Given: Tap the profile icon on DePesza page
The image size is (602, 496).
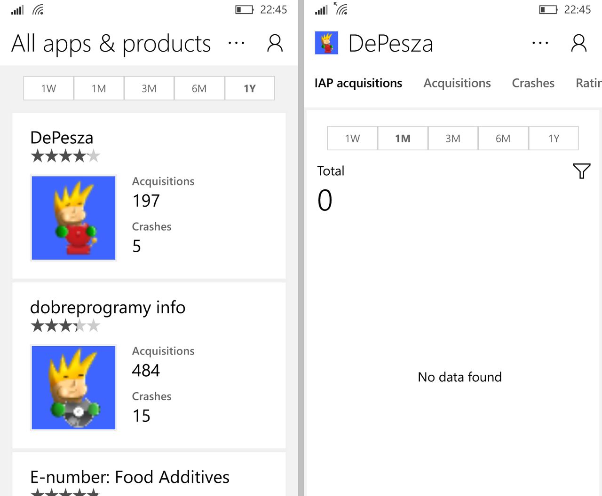Looking at the screenshot, I should click(x=579, y=43).
